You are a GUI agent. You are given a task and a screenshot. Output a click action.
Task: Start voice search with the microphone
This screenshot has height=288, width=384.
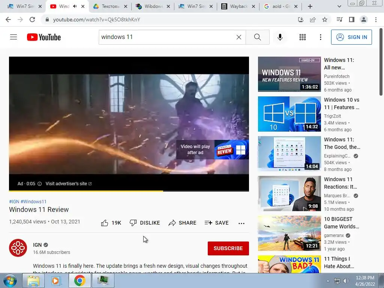280,37
